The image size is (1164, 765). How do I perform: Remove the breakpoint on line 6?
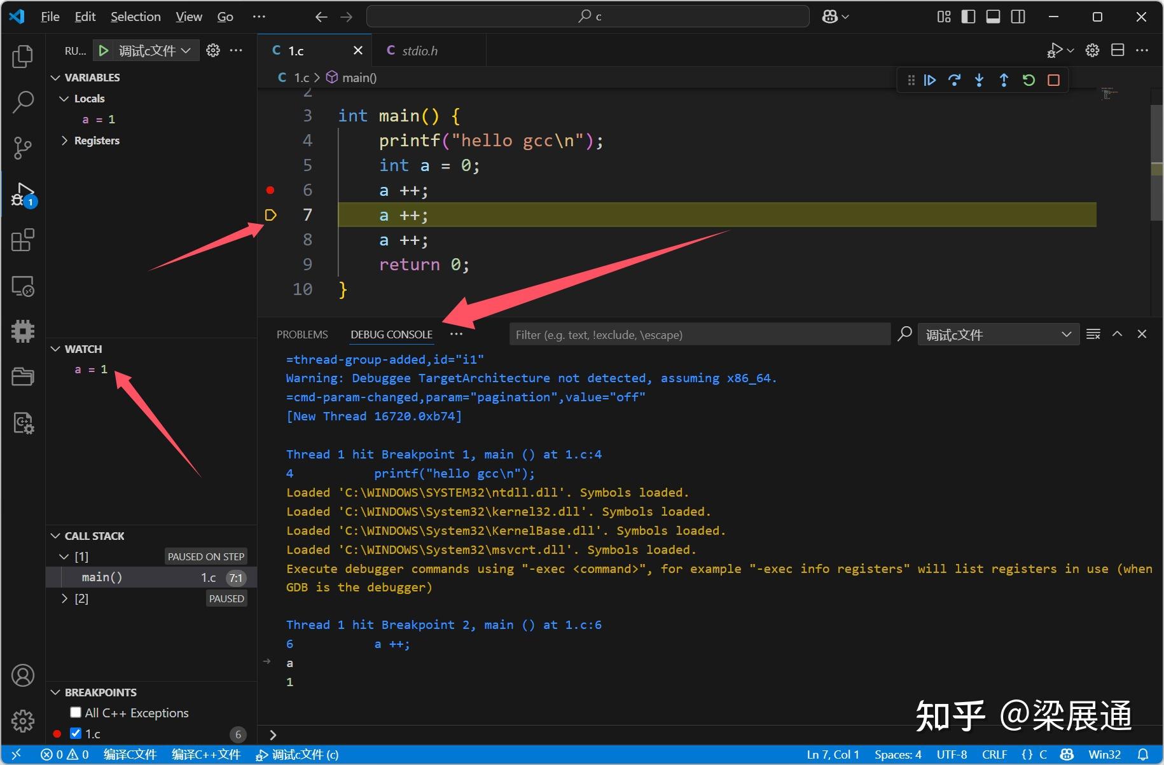(270, 190)
